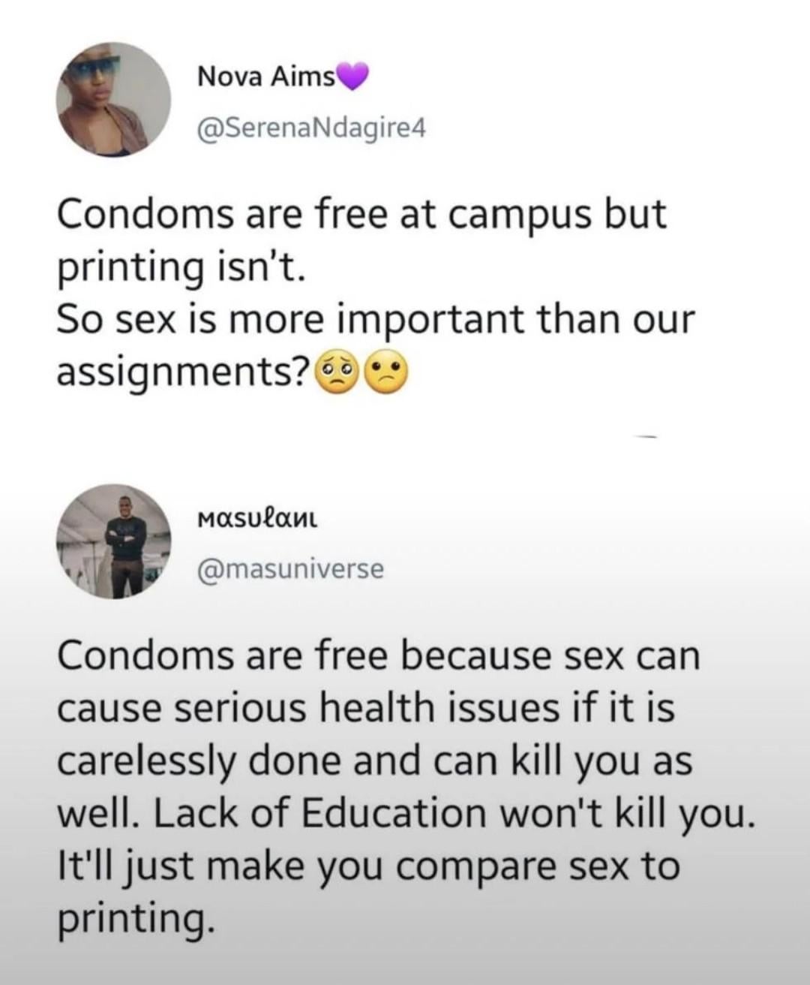Screen dimensions: 810x985
Task: Click the line "Condoms are free at campus but"
Action: (361, 215)
